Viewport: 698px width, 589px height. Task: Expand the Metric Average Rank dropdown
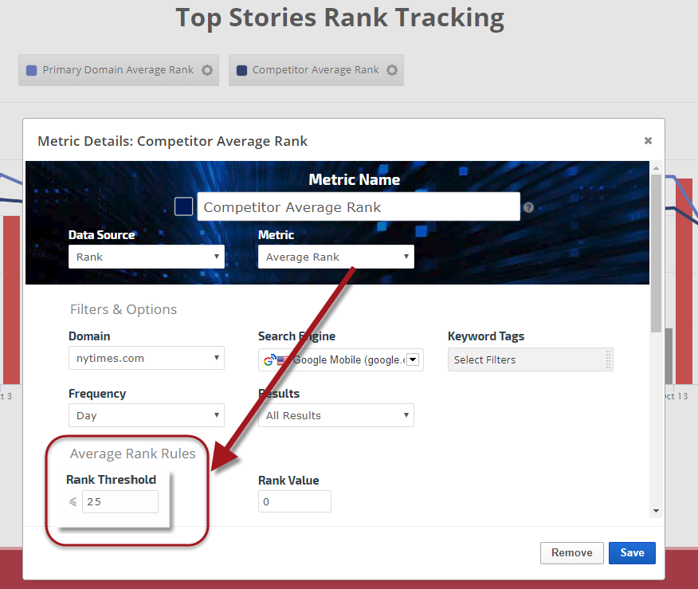335,257
